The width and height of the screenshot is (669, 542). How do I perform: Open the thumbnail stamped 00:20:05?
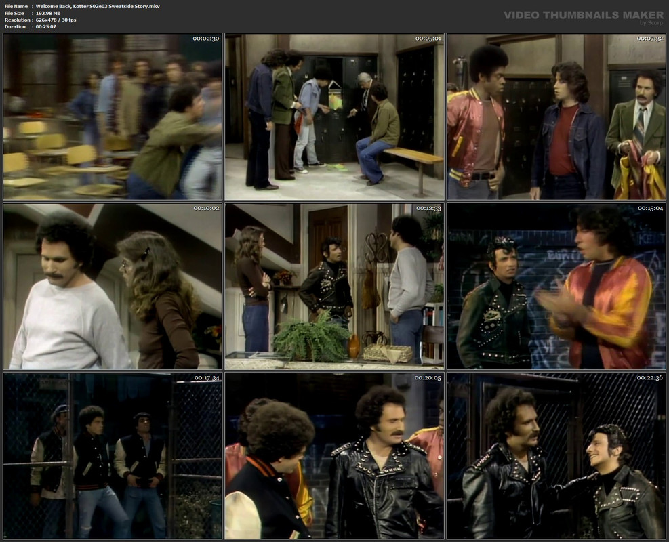335,456
